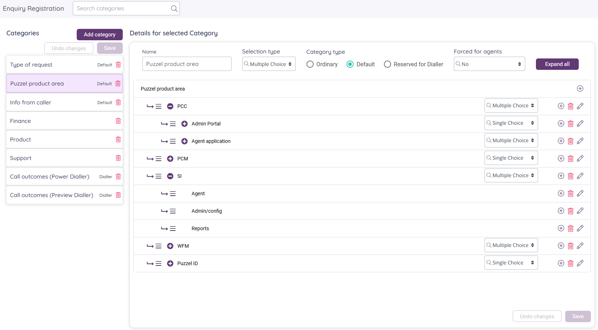Screen dimensions: 598x330
Task: Choose Reserved for Dialler radio option
Action: coord(387,64)
